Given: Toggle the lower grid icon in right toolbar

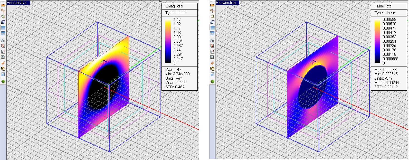Looking at the screenshot, I should pyautogui.click(x=212, y=33).
